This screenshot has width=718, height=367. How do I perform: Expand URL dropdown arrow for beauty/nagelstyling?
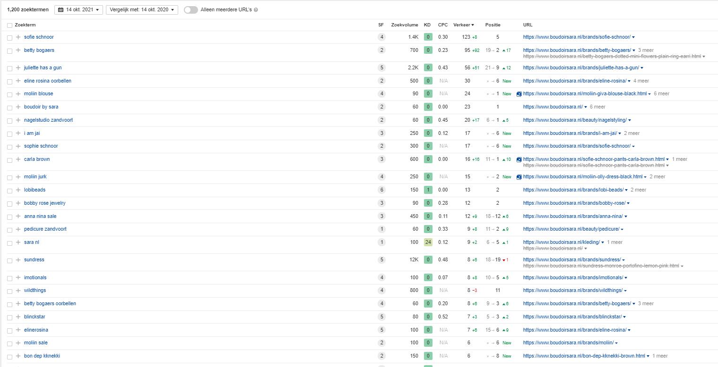(630, 120)
